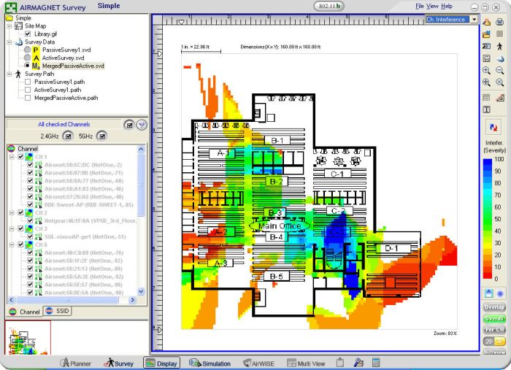This screenshot has width=511, height=370.
Task: Go to the Survey mode
Action: tap(118, 363)
